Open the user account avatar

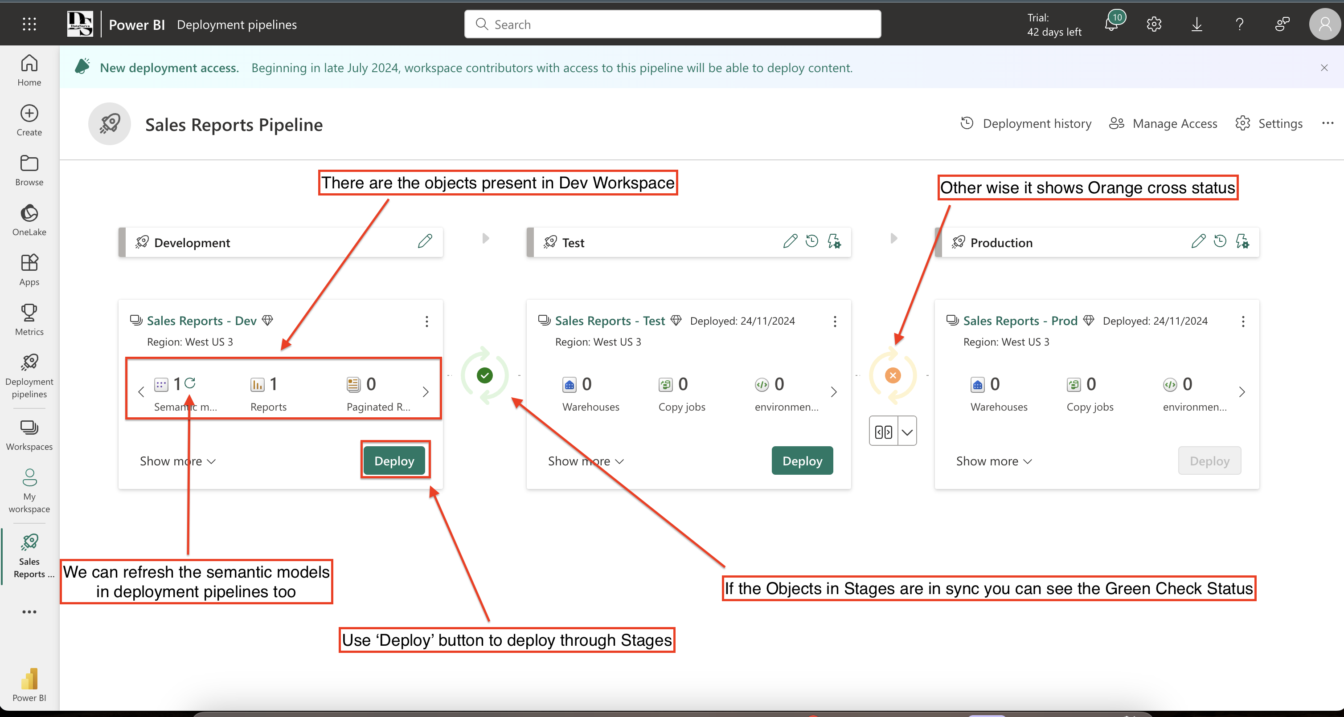click(x=1325, y=24)
